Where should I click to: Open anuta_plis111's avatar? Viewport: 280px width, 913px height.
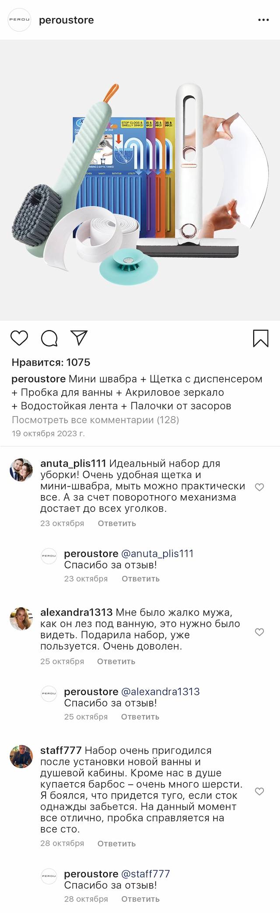click(x=21, y=470)
